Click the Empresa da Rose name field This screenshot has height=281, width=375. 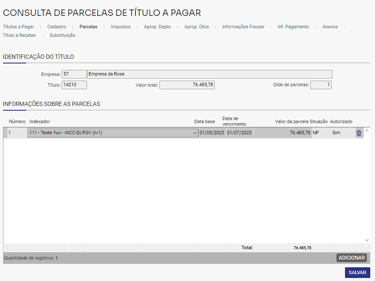210,74
